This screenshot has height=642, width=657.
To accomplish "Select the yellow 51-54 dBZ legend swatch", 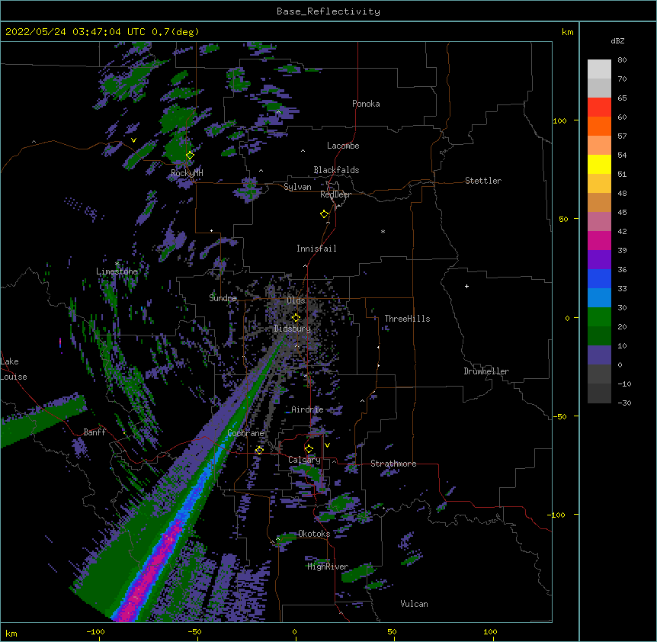I will [x=599, y=165].
